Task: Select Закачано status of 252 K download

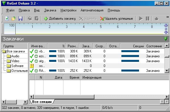Action: point(153,71)
